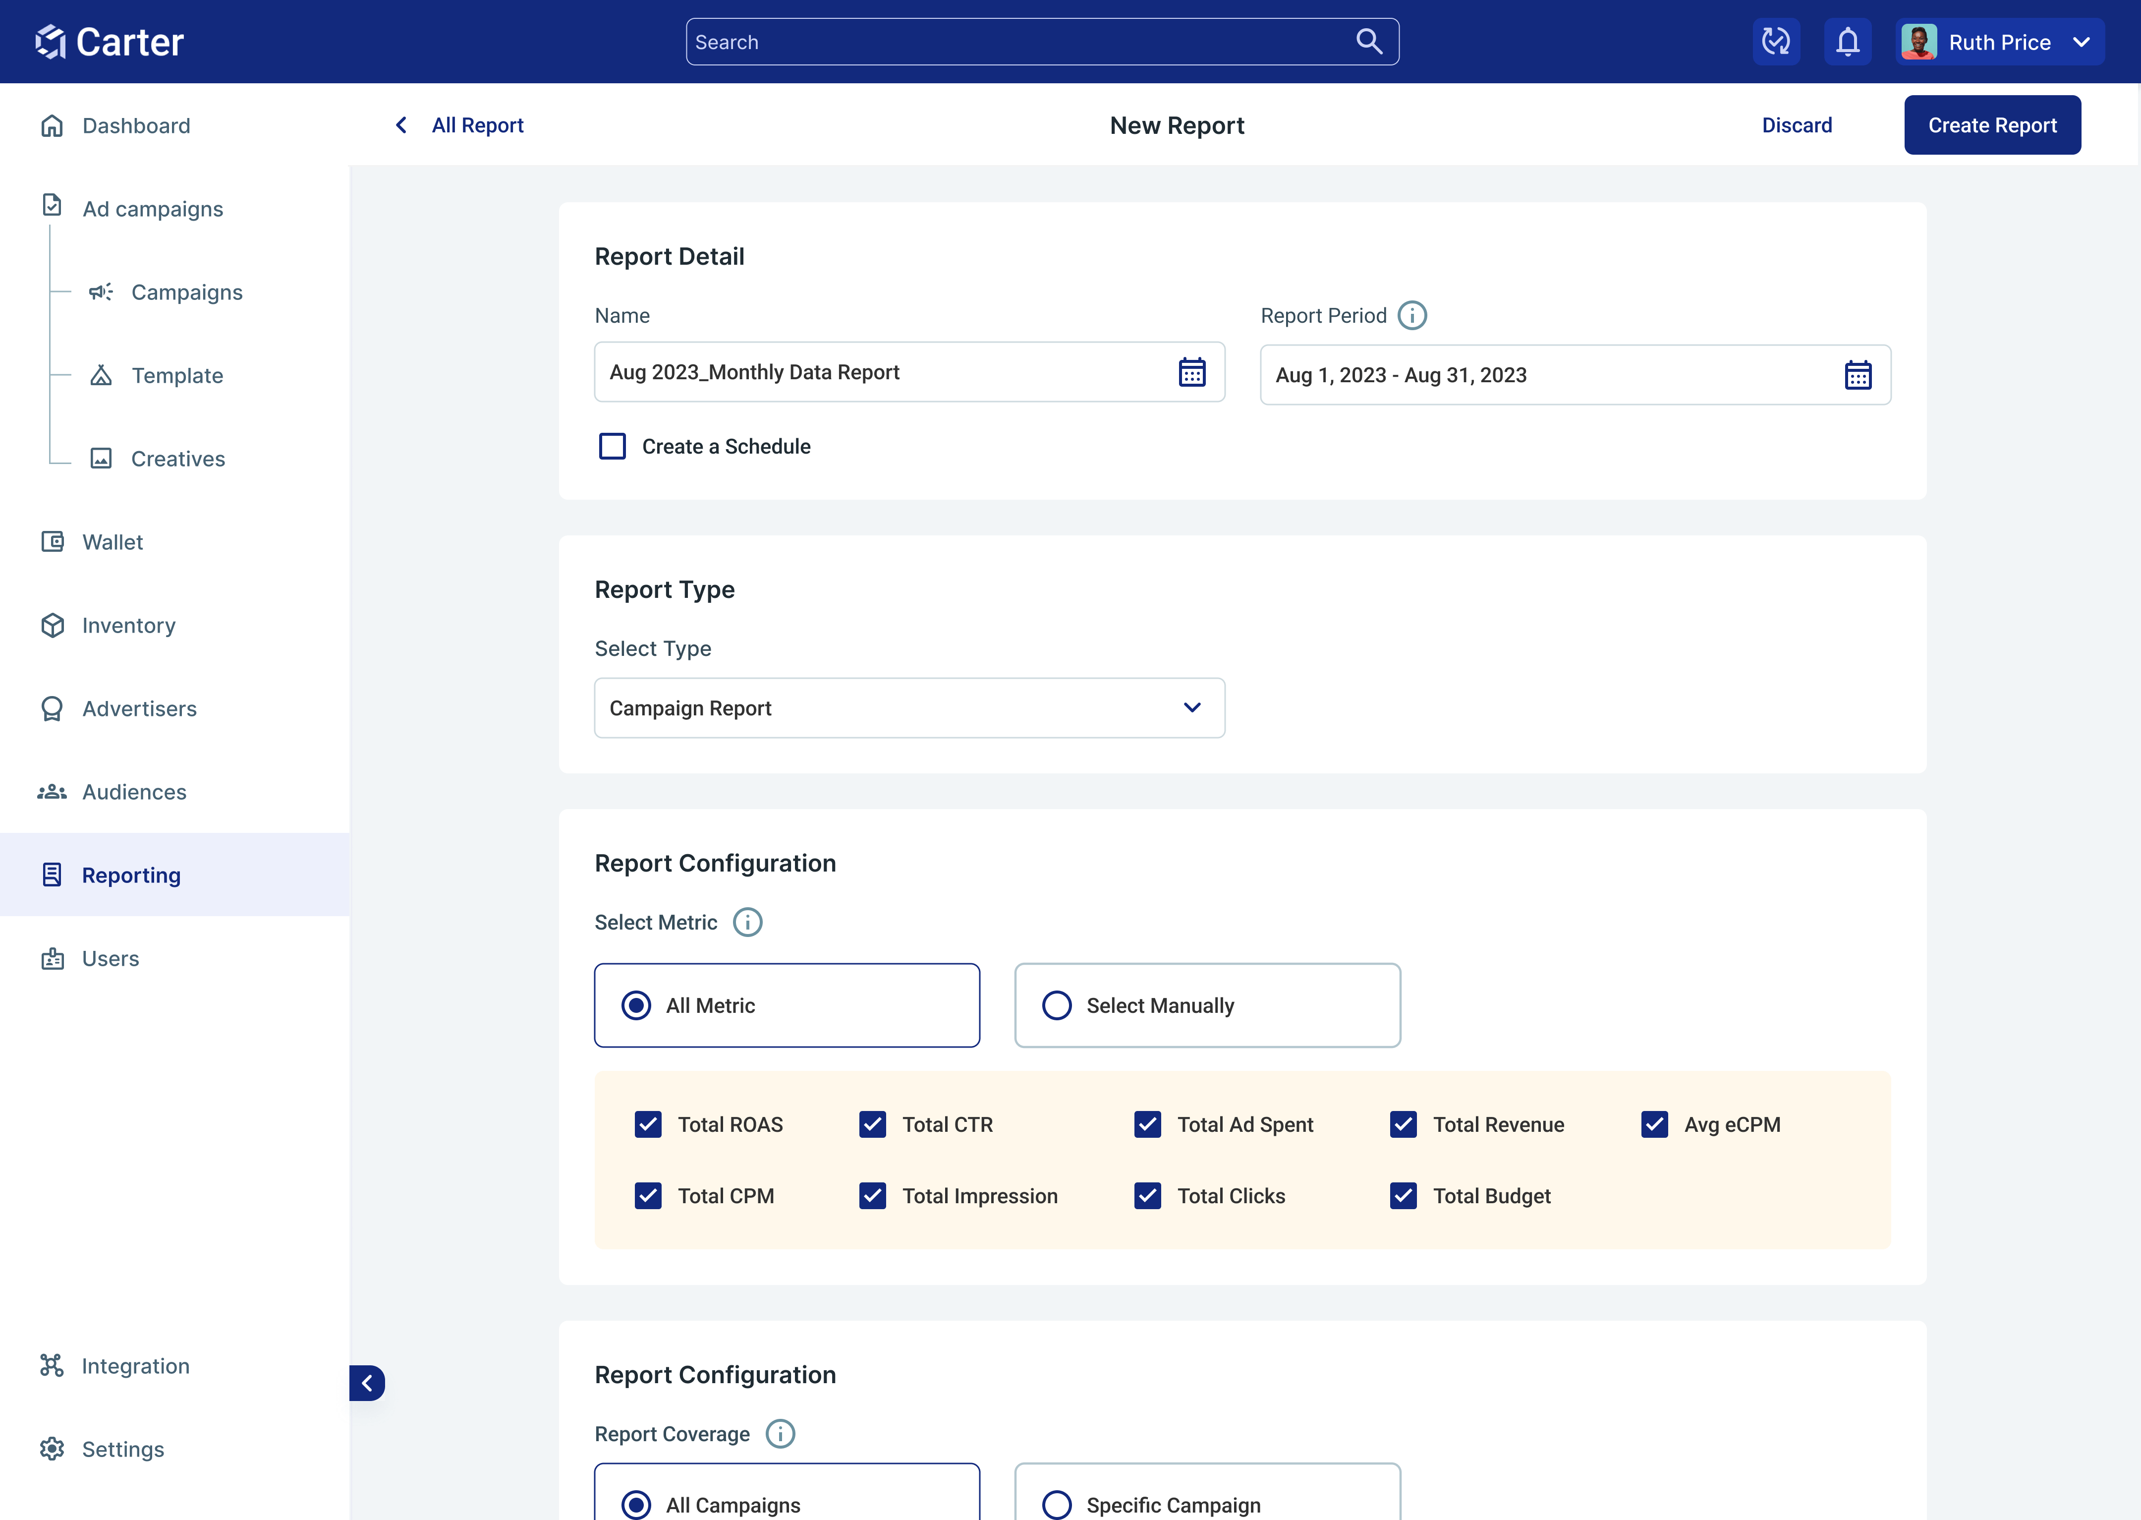This screenshot has height=1520, width=2141.
Task: Open Wallet in the sidebar
Action: pyautogui.click(x=113, y=542)
